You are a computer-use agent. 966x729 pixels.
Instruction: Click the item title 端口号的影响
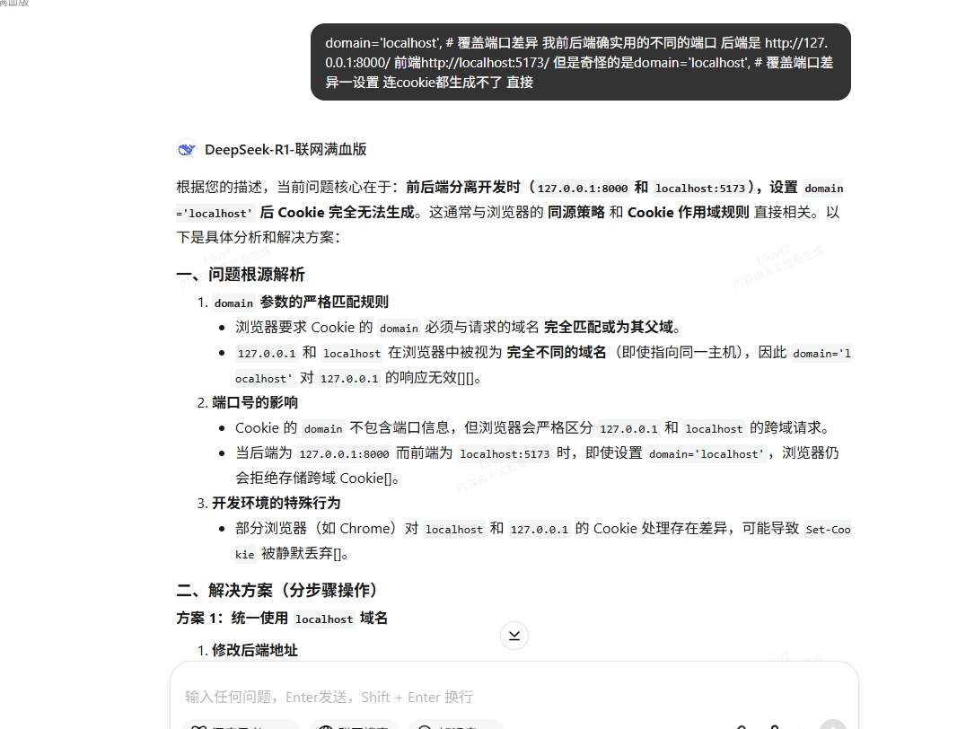pyautogui.click(x=255, y=402)
